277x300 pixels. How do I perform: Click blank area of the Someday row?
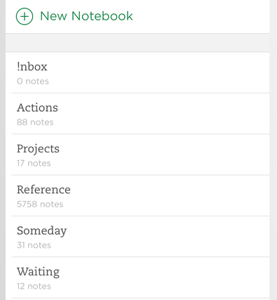coord(168,237)
